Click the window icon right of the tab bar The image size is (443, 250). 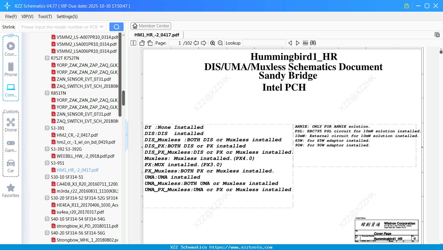pyautogui.click(x=437, y=35)
